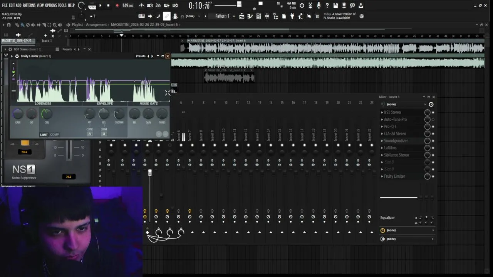
Task: Open the help question mark icon
Action: point(327,5)
